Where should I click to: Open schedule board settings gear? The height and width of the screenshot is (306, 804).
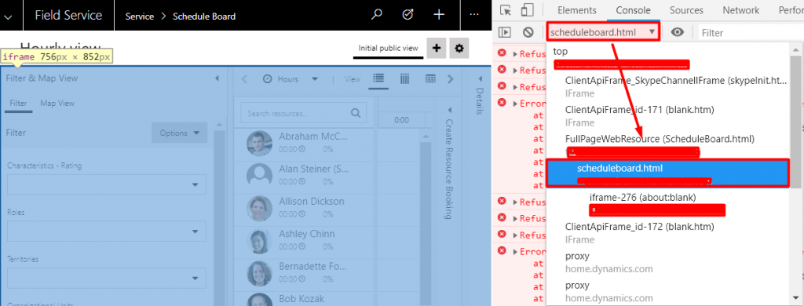click(459, 48)
